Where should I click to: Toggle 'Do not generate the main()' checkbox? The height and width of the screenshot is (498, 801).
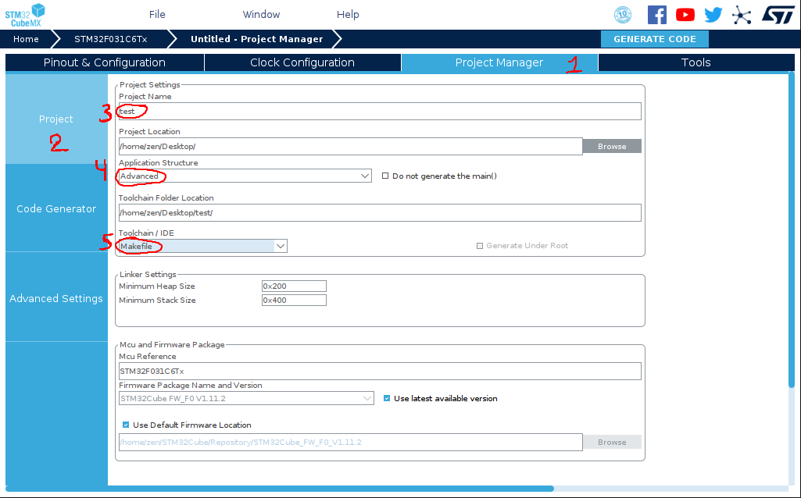point(385,176)
